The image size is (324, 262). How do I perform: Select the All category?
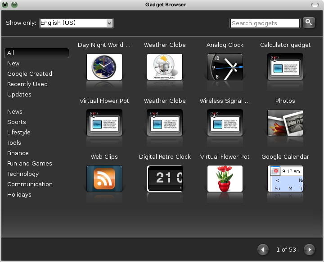36,53
